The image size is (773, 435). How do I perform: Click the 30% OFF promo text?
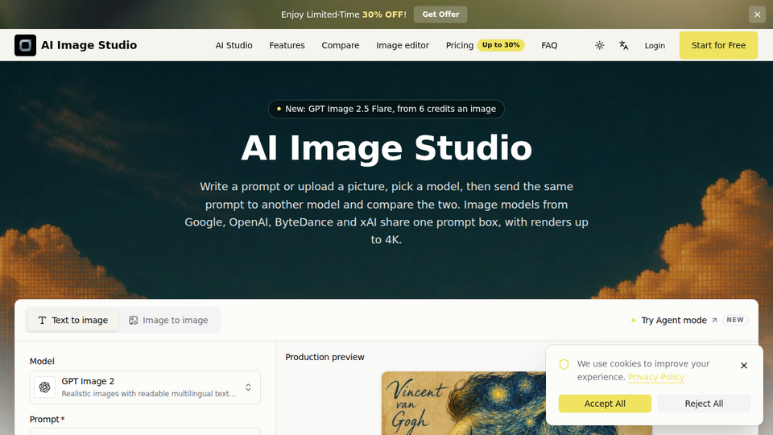pos(383,14)
